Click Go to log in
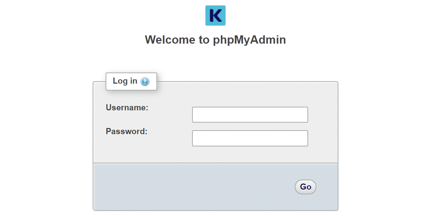The height and width of the screenshot is (216, 444). (305, 187)
